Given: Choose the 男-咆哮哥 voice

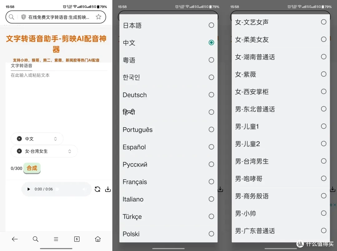Looking at the screenshot, I should (x=281, y=178).
